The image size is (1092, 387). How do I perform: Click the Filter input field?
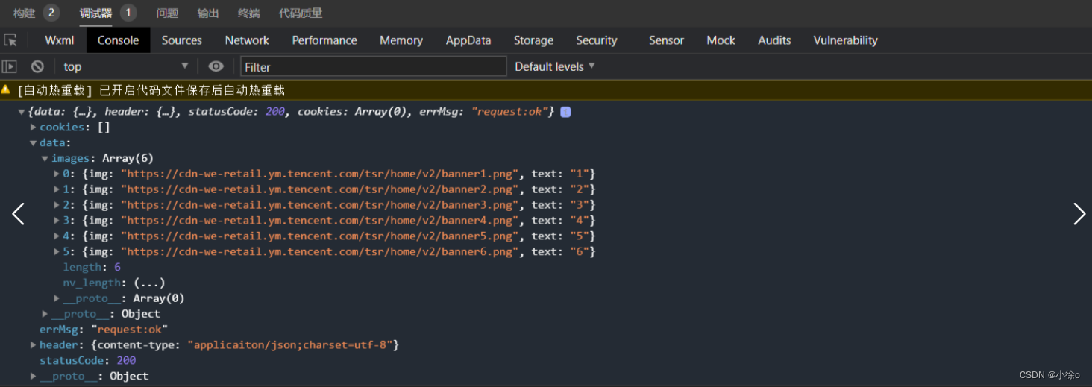(x=373, y=66)
